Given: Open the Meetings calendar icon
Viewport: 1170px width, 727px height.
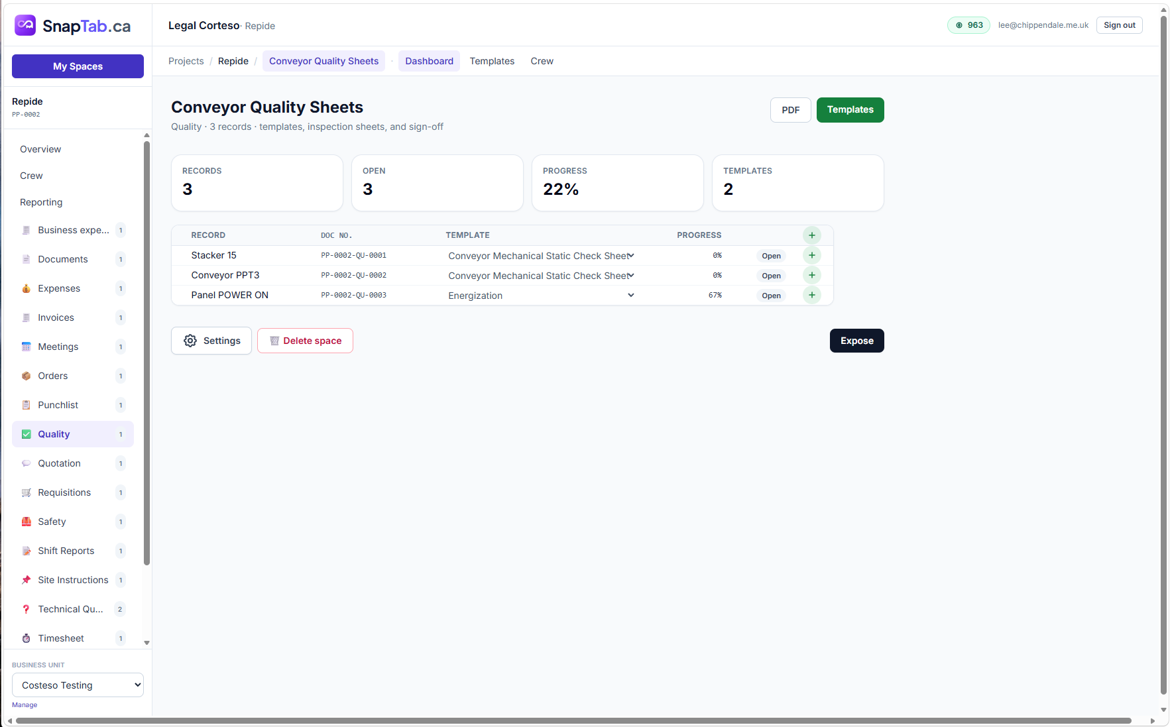Looking at the screenshot, I should [27, 347].
